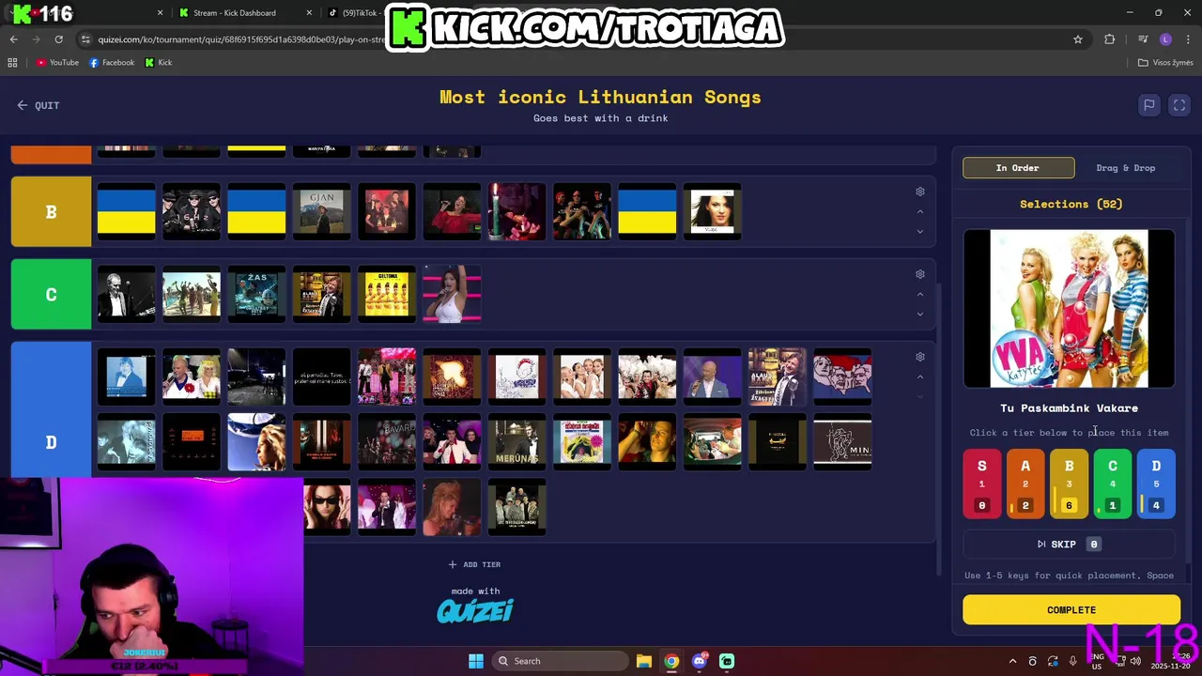The image size is (1202, 676).
Task: Show hidden system tray icons
Action: 1012,661
